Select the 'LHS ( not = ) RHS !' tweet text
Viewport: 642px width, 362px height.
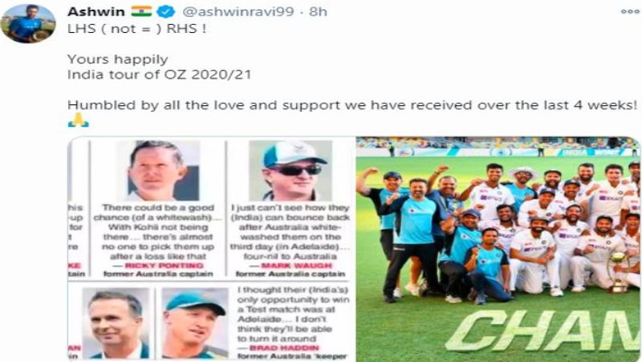(x=137, y=29)
